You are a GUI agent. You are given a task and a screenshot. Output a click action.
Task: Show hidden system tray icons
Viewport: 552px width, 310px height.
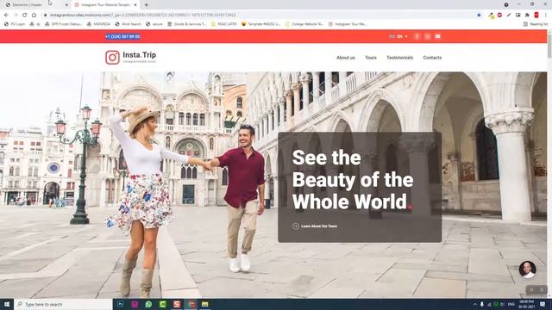[x=475, y=304]
